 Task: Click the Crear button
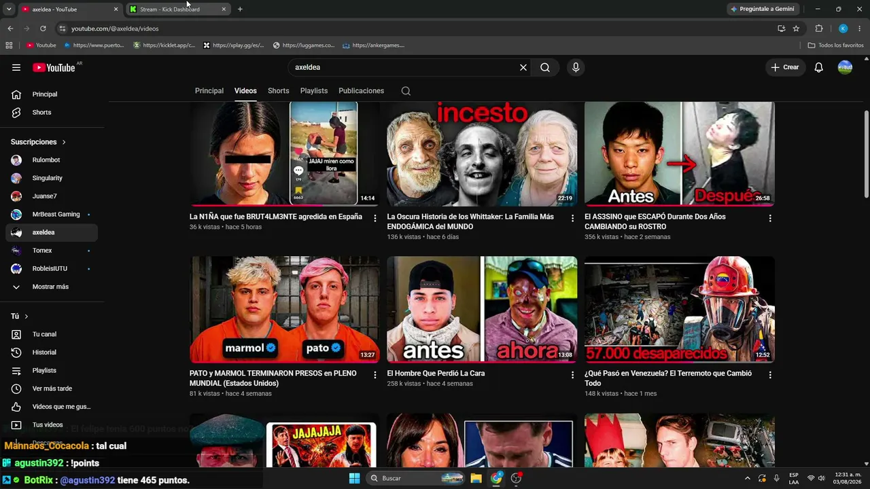point(784,67)
